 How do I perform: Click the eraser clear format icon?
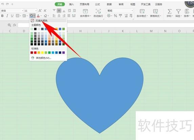click(45, 16)
